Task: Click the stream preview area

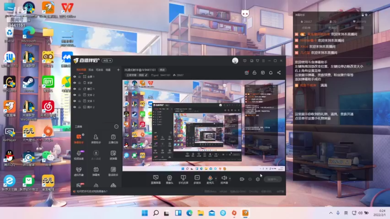Action: 204,126
